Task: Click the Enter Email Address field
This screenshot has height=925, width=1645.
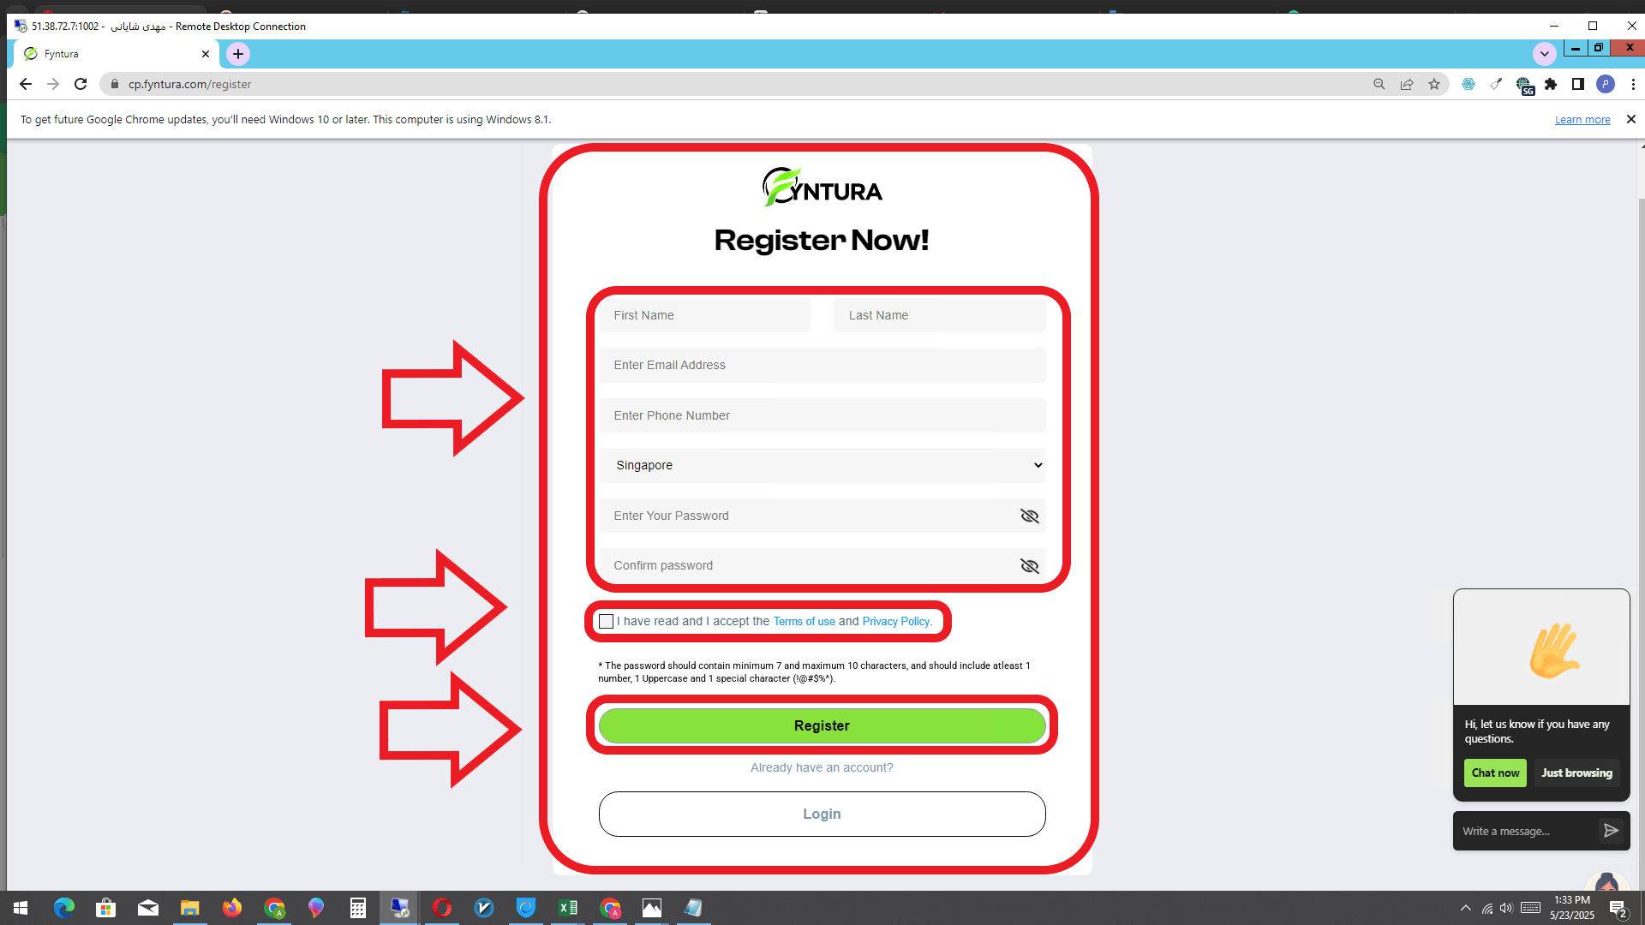Action: (x=822, y=365)
